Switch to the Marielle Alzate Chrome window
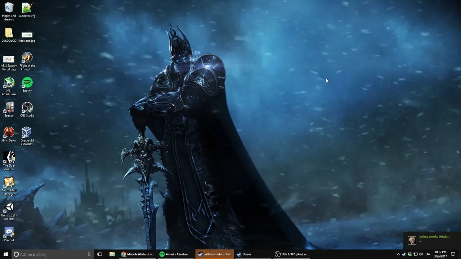Image resolution: width=461 pixels, height=259 pixels. coord(138,254)
